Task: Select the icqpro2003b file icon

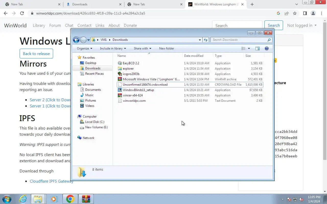Action: 120,74
